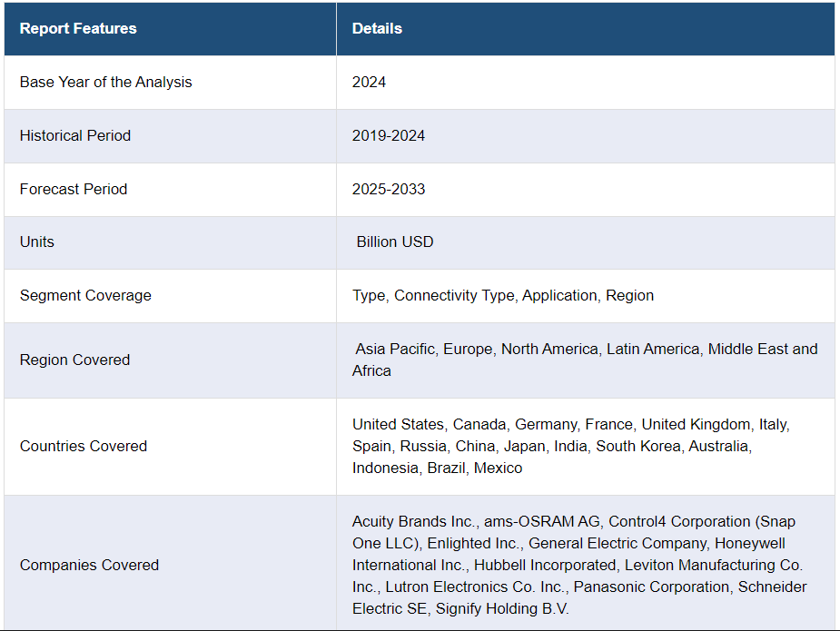The image size is (840, 631).
Task: Click the 2025-2033 forecast value
Action: (x=389, y=189)
